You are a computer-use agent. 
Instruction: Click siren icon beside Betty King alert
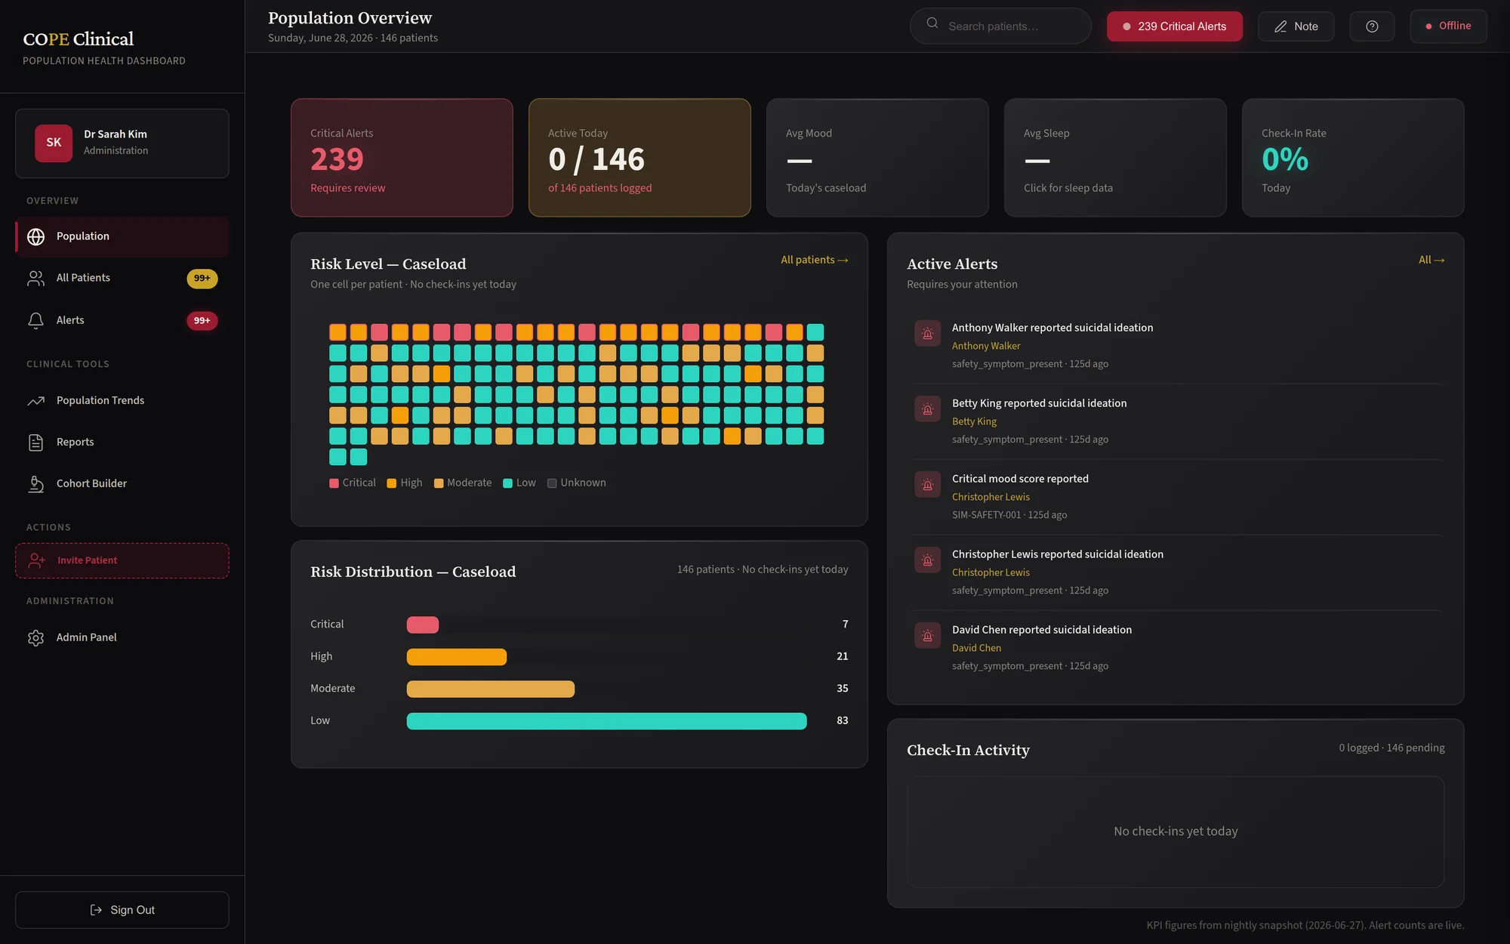[927, 409]
